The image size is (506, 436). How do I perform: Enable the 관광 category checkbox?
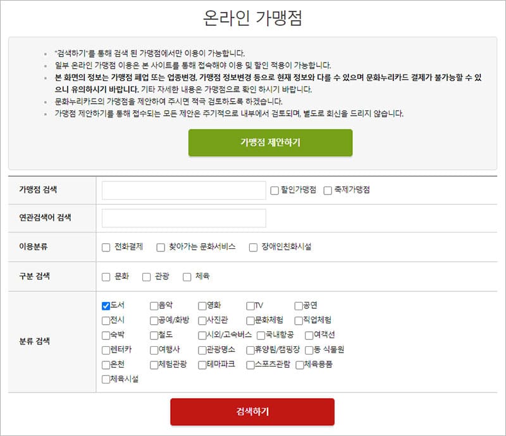[x=147, y=277]
